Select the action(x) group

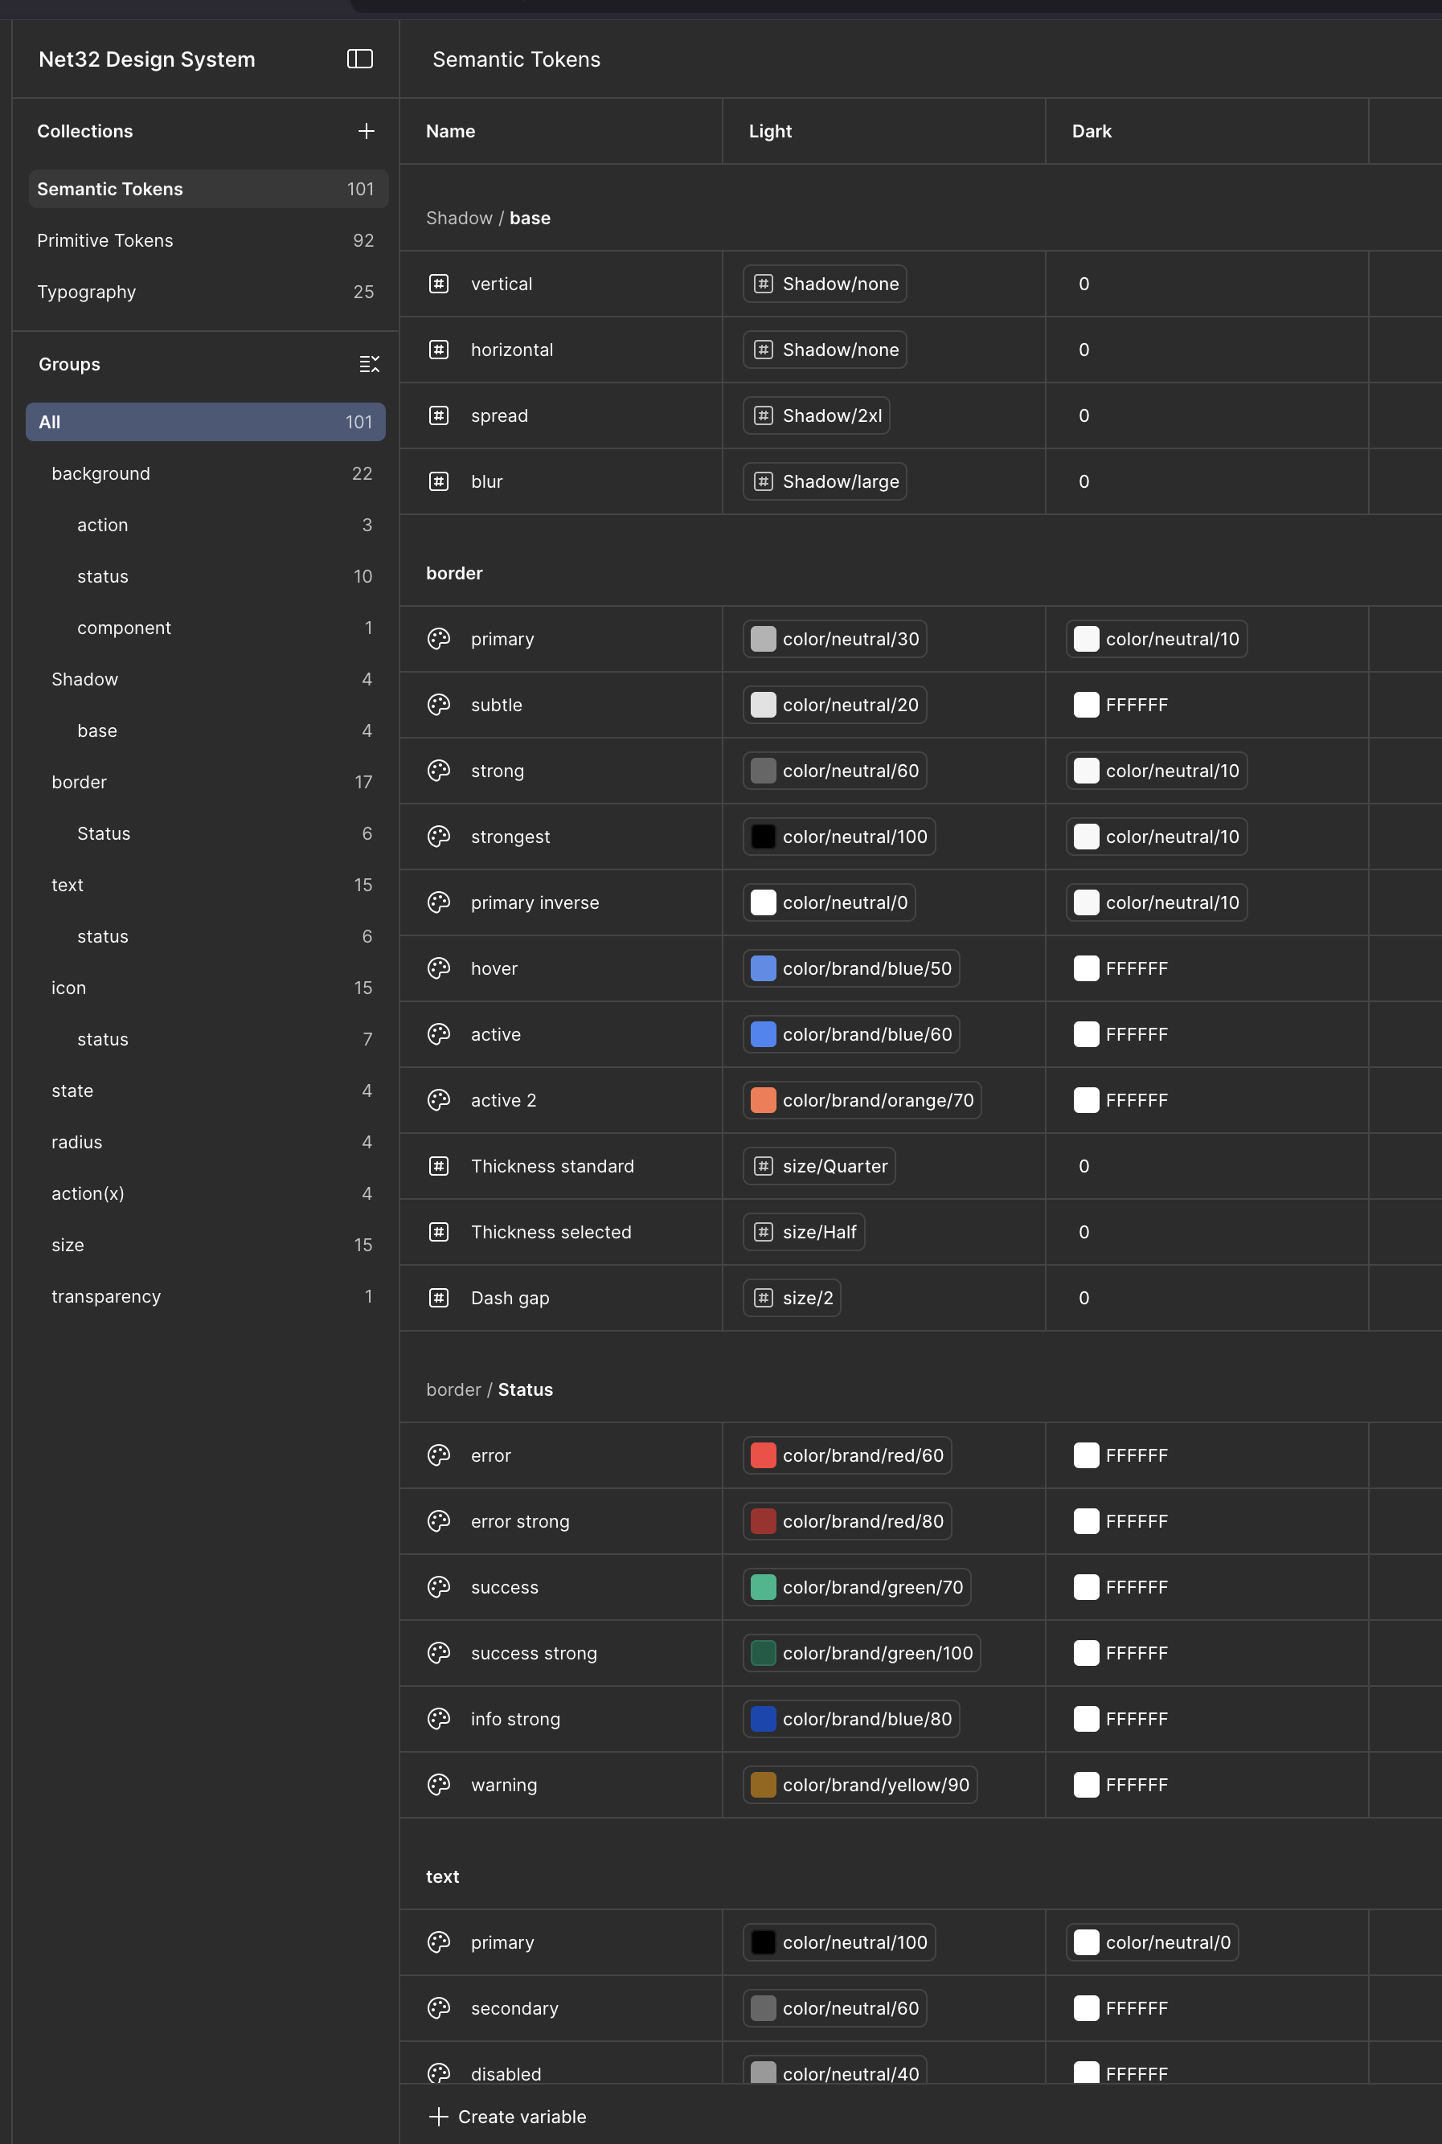[205, 1193]
